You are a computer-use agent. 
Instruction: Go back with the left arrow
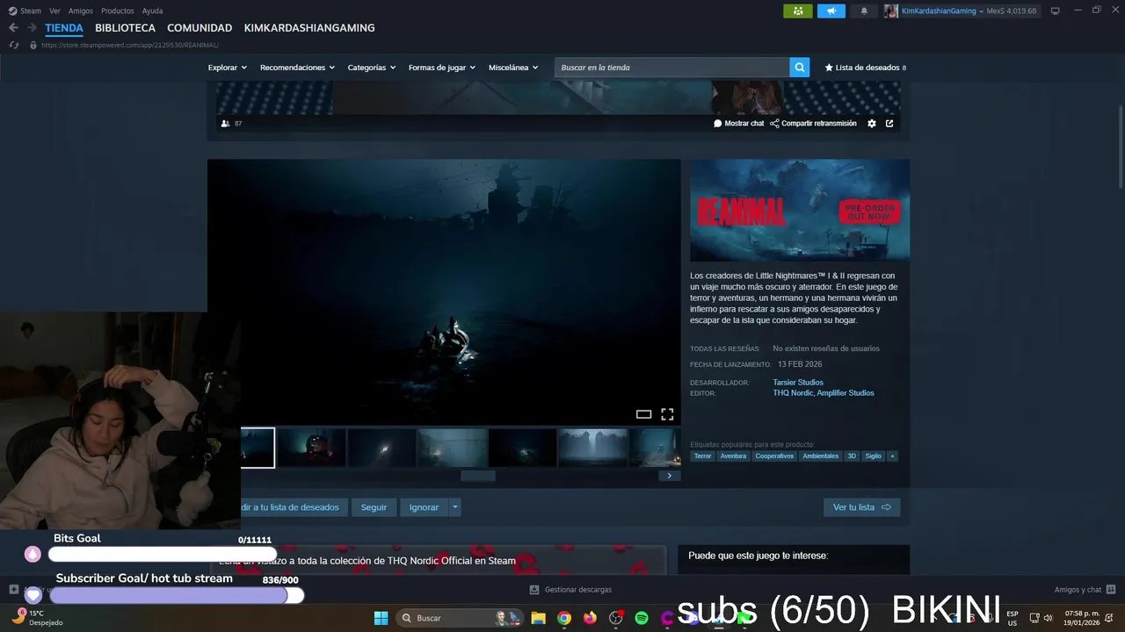click(13, 28)
